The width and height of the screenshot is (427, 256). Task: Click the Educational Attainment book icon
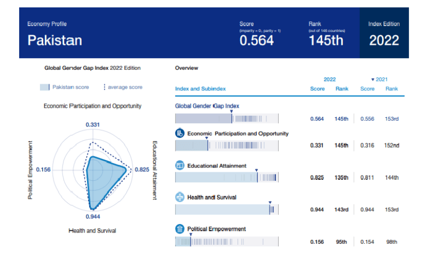coord(179,165)
